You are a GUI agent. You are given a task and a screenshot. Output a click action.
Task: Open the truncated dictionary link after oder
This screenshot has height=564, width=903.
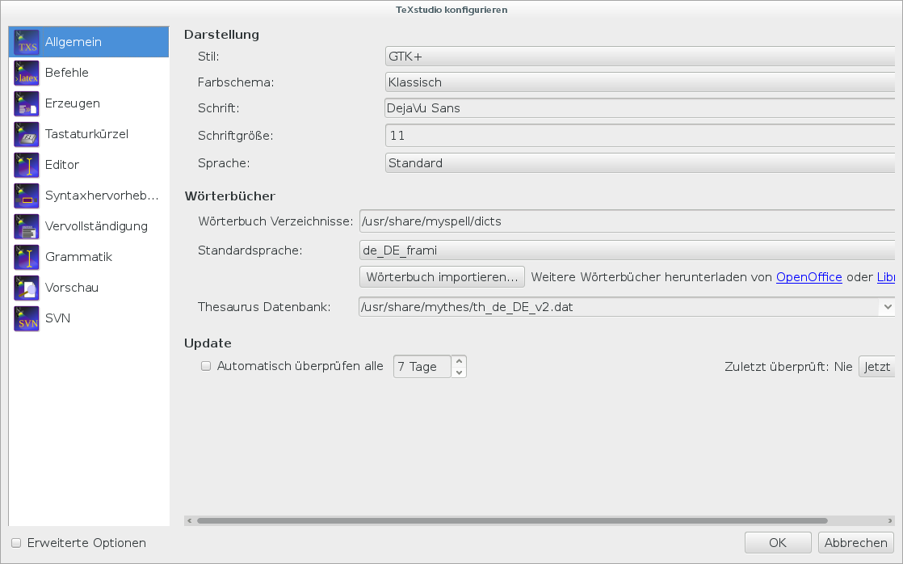pos(886,277)
